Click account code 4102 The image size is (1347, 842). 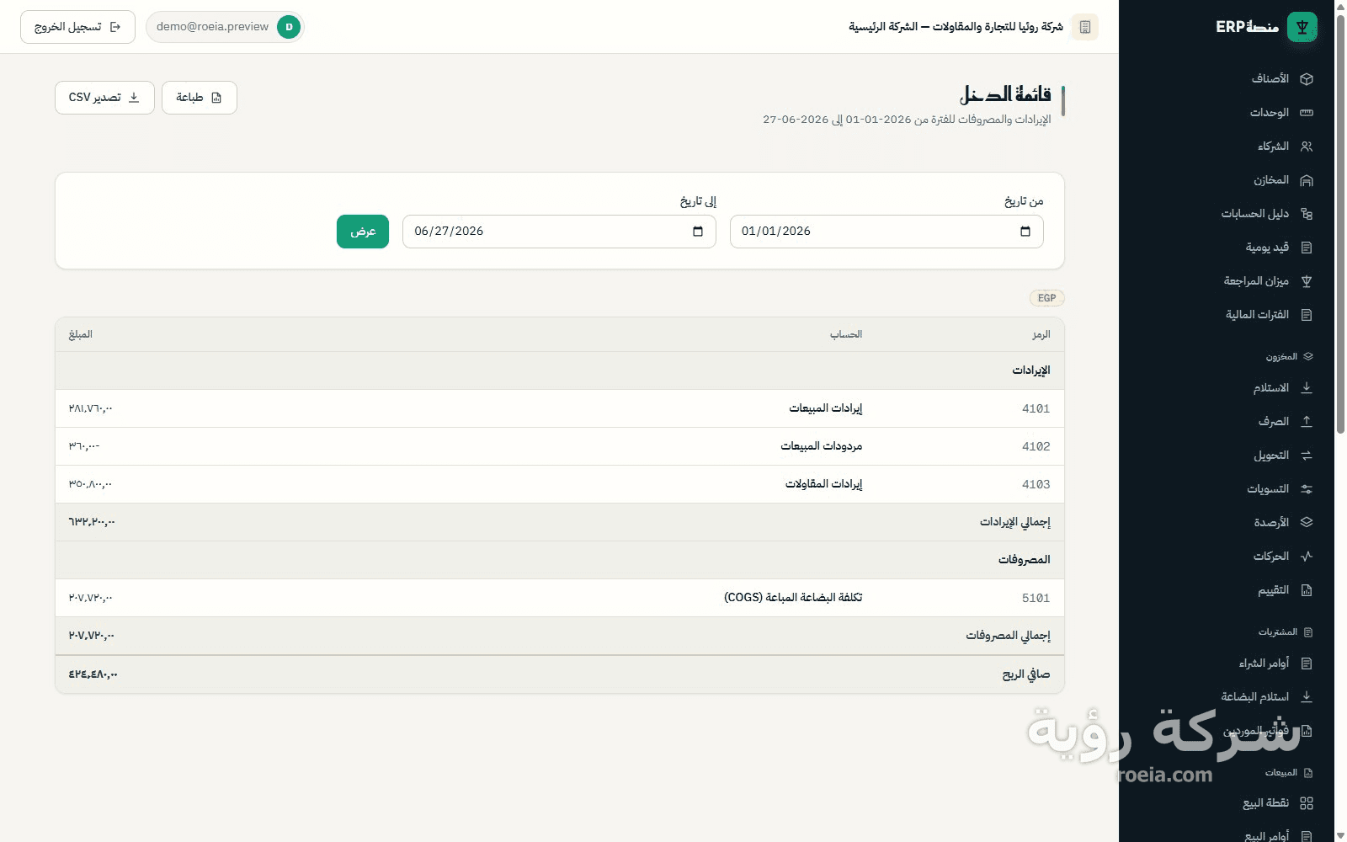tap(1036, 446)
